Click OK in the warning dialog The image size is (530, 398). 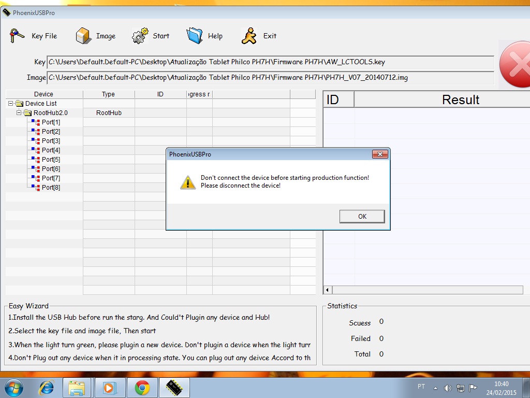click(x=362, y=217)
